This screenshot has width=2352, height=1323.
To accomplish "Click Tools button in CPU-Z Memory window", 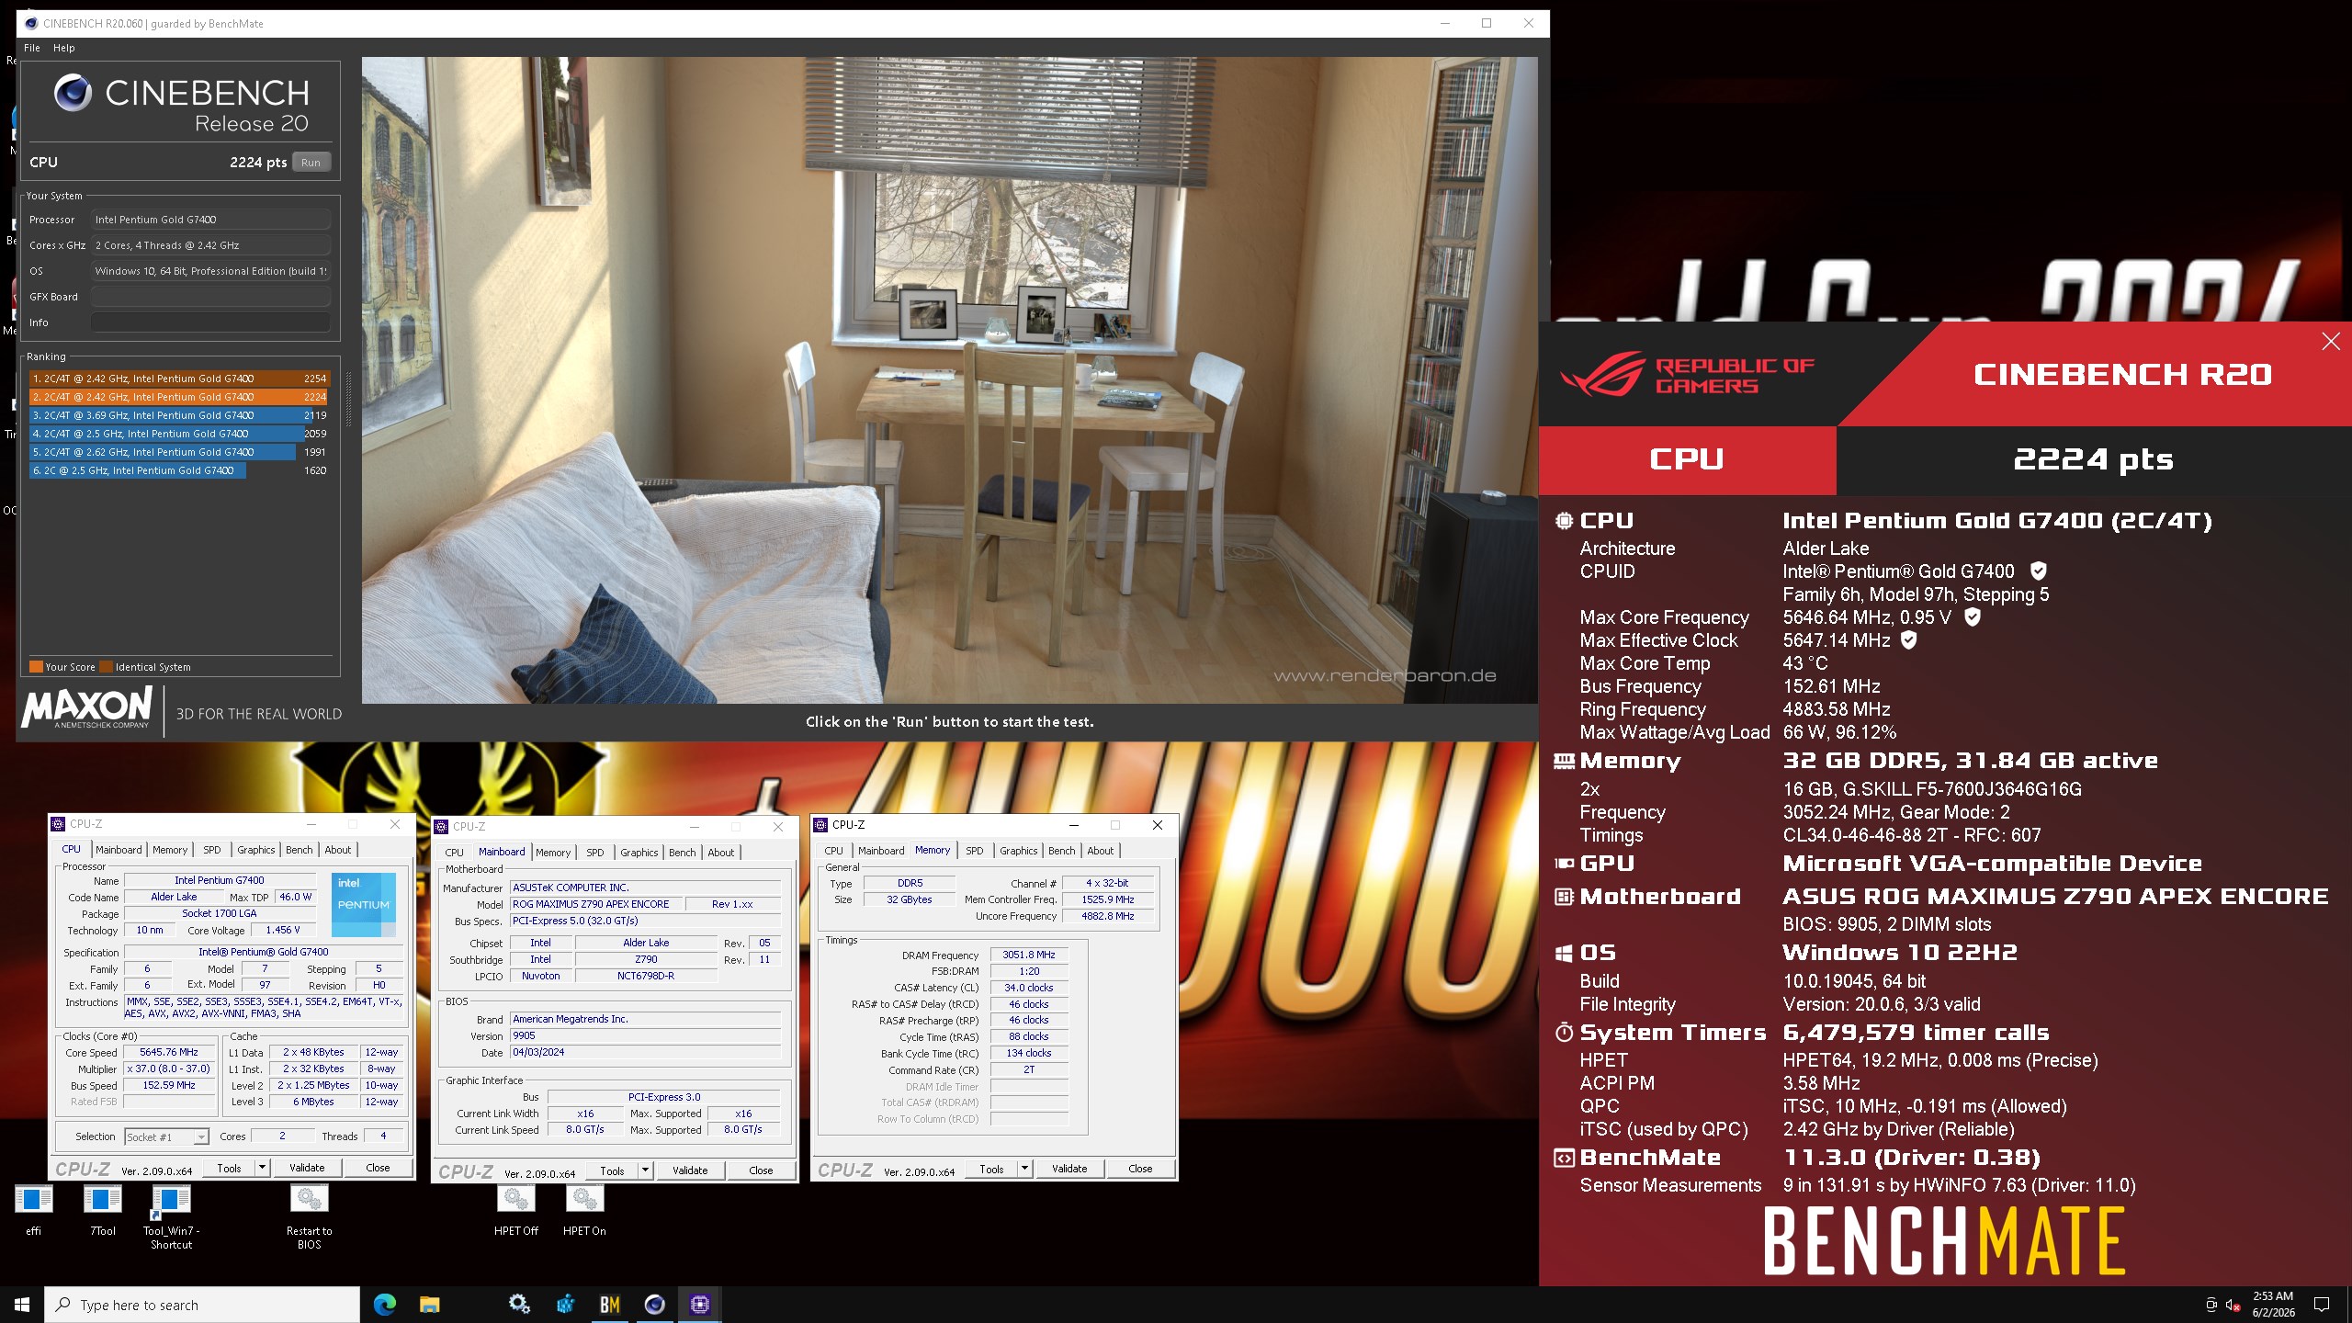I will coord(991,1169).
